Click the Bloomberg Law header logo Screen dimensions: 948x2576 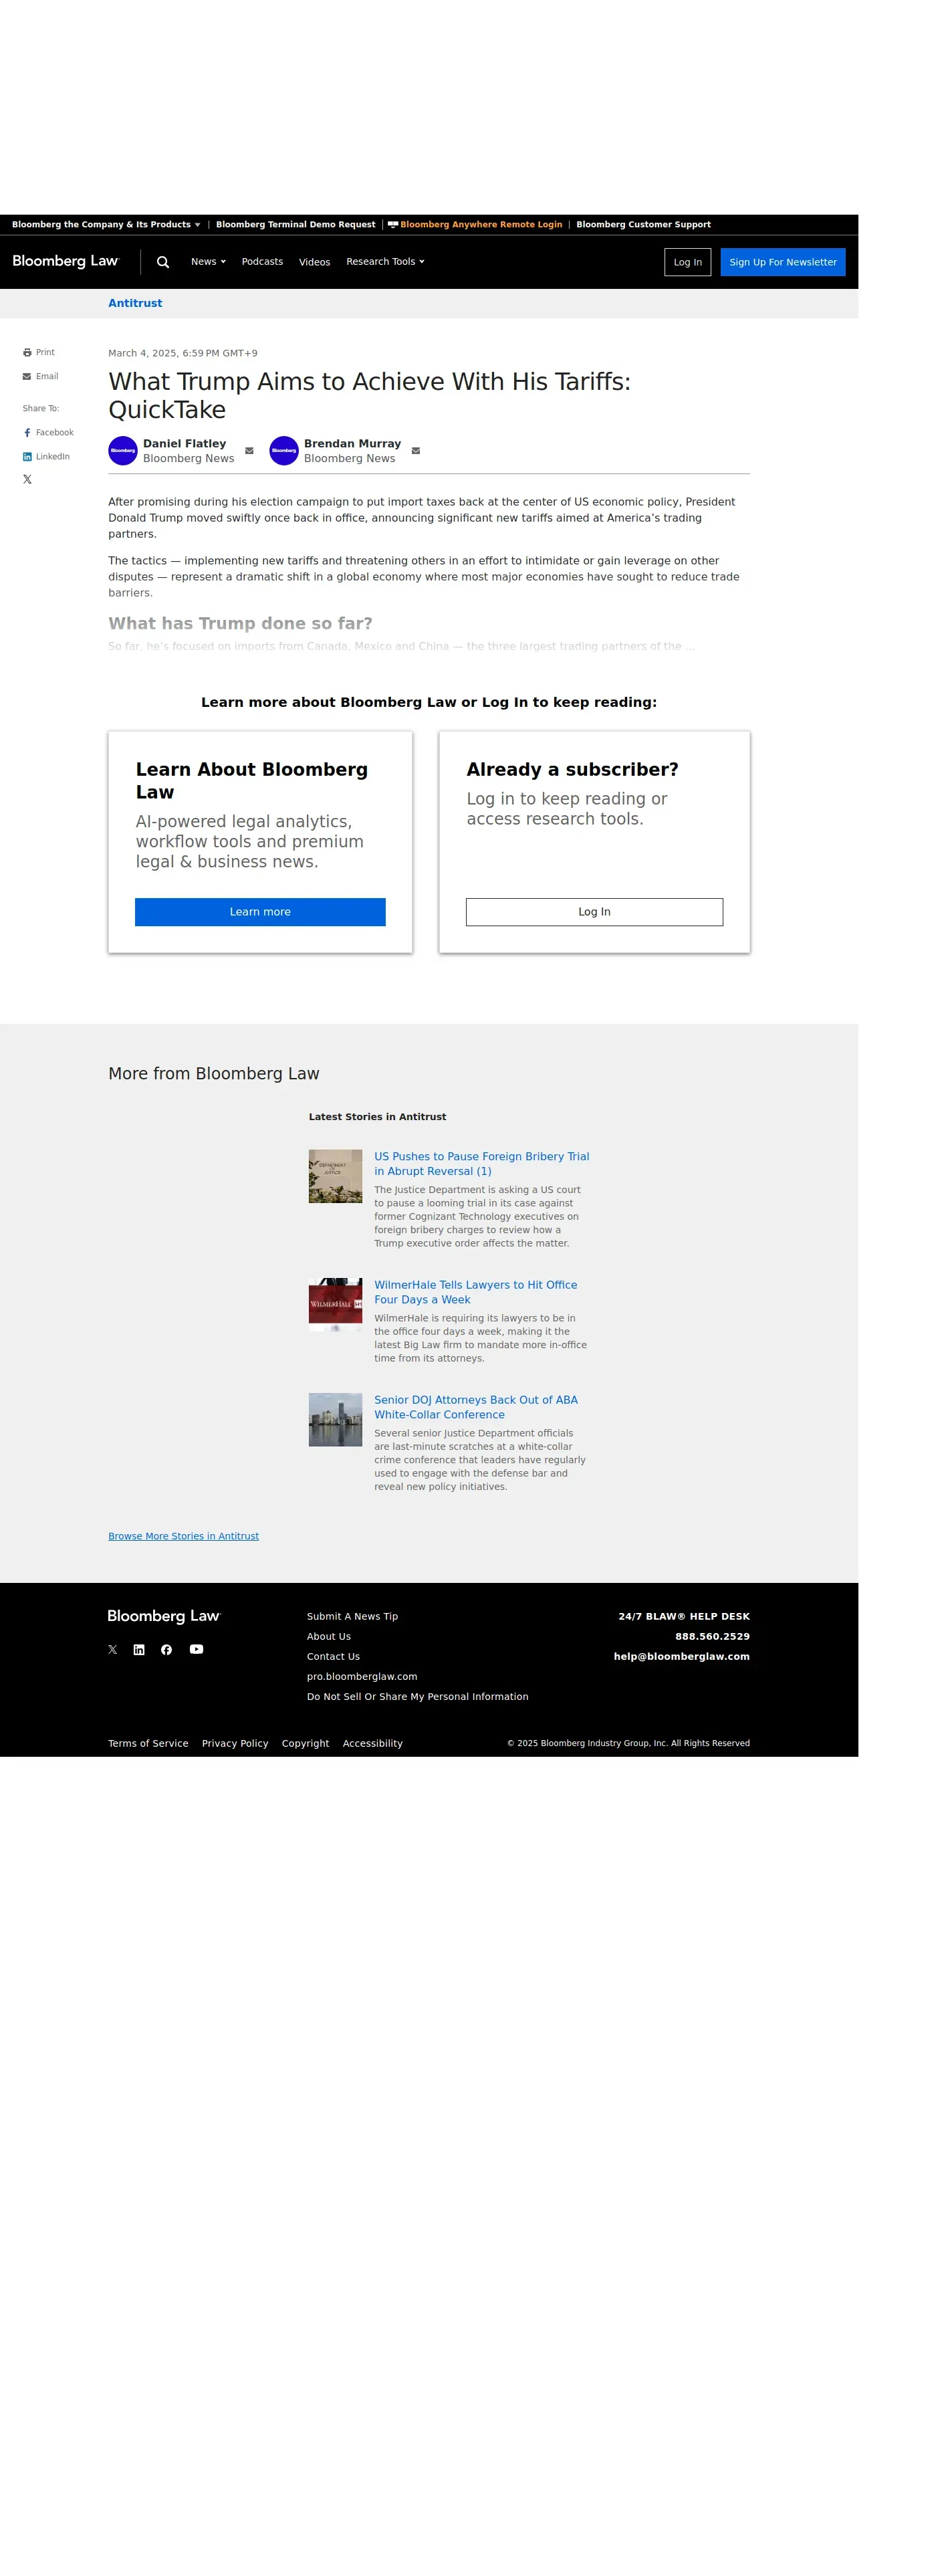coord(66,261)
